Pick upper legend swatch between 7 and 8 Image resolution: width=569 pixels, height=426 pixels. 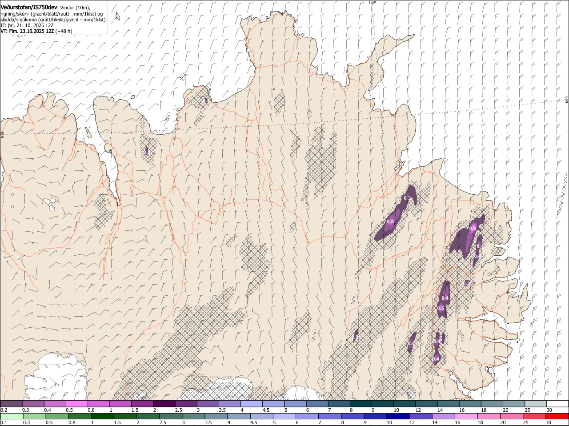click(339, 404)
